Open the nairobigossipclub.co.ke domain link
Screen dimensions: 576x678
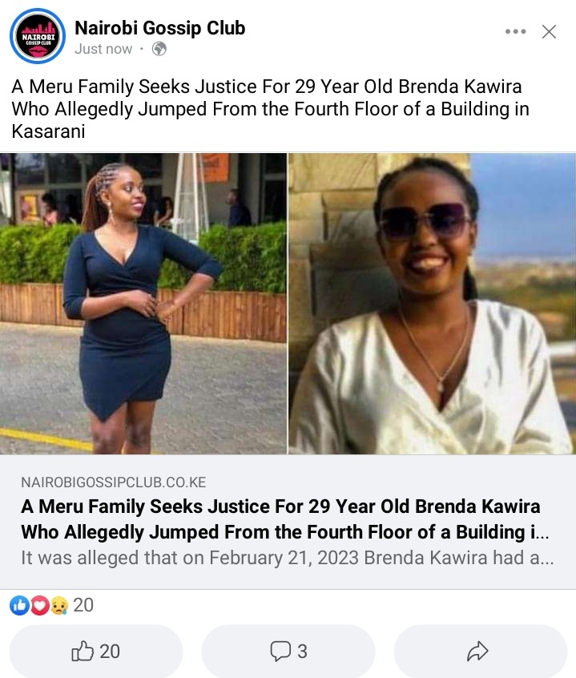click(114, 482)
